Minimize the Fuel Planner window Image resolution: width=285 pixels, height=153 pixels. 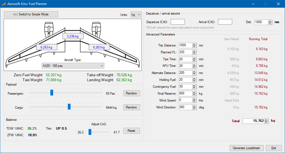coord(253,4)
